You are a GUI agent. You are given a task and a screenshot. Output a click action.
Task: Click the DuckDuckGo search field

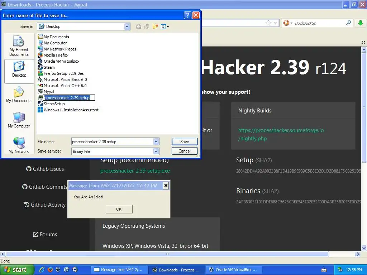point(319,23)
